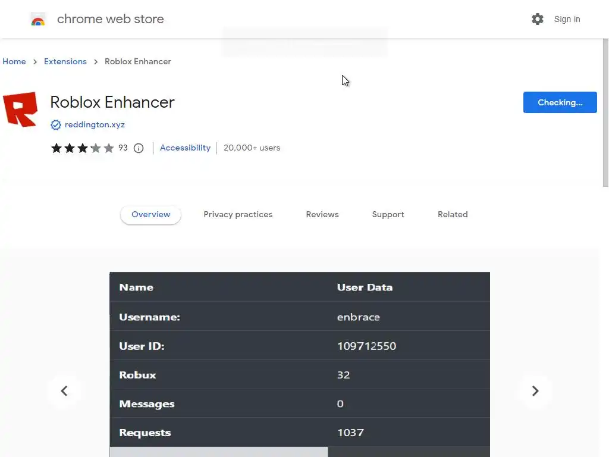Navigate to Home breadcrumb
Screen dimensions: 609x457
pos(14,61)
